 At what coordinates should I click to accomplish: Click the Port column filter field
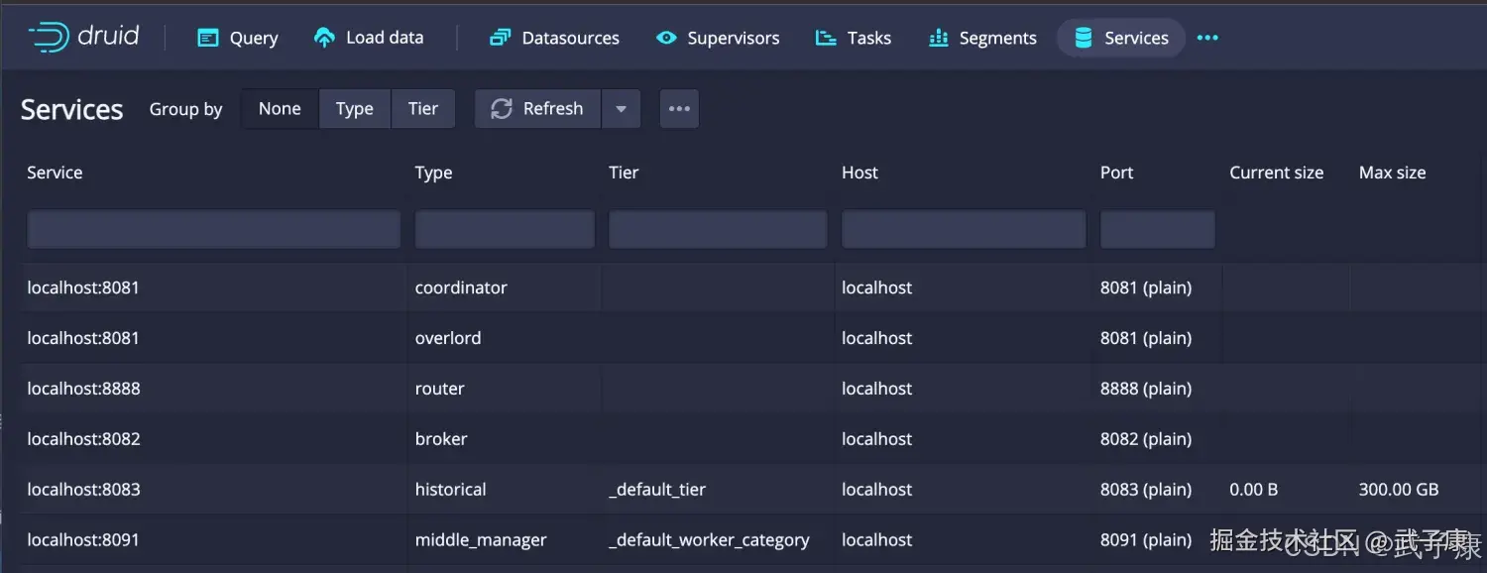click(1157, 230)
